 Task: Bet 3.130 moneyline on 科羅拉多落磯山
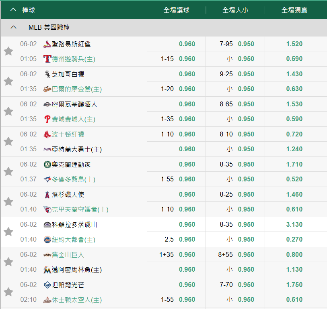(x=294, y=224)
